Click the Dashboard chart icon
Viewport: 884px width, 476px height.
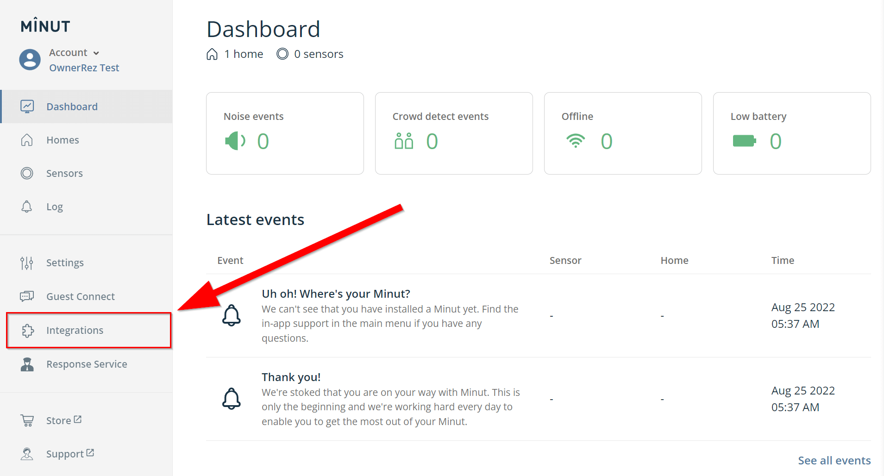27,106
